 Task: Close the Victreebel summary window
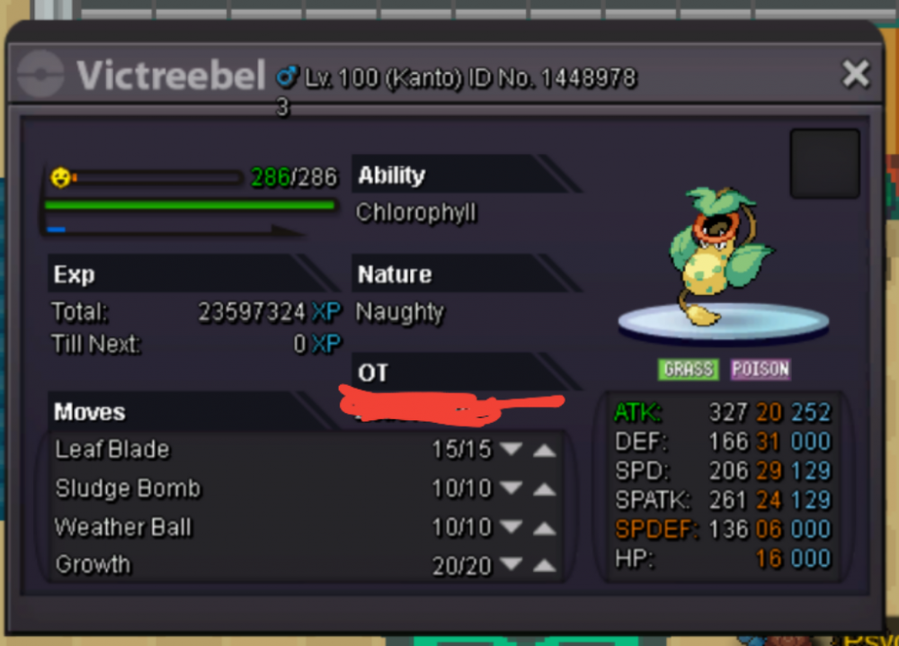coord(856,74)
